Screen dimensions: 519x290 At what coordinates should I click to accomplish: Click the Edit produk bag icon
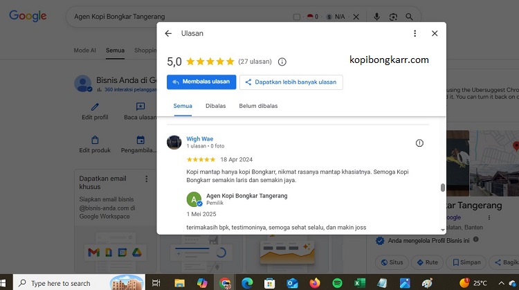point(95,140)
